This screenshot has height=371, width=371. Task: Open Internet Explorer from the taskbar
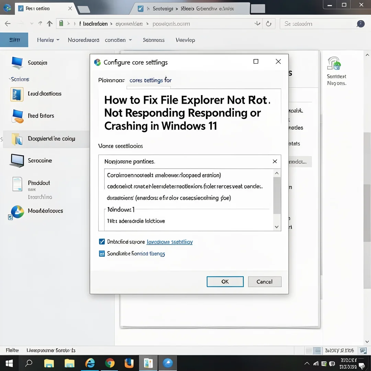tap(90, 363)
